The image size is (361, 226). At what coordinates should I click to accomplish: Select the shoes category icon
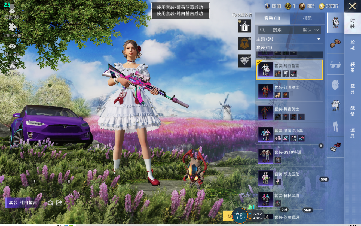pyautogui.click(x=335, y=147)
